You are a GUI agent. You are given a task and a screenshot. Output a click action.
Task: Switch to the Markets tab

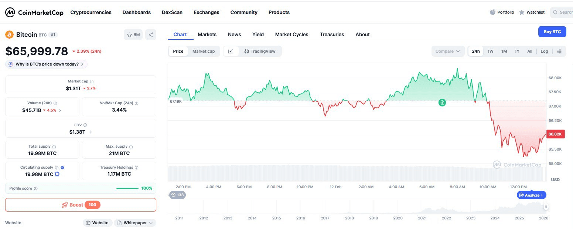(x=207, y=34)
